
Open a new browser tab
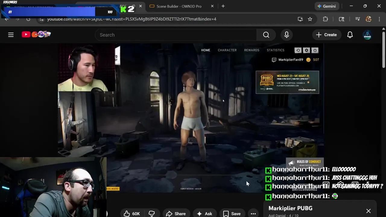pos(223,6)
